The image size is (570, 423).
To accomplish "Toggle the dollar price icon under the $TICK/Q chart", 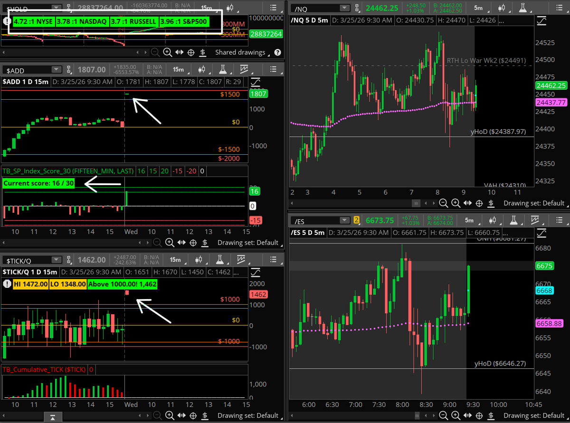I will [205, 416].
